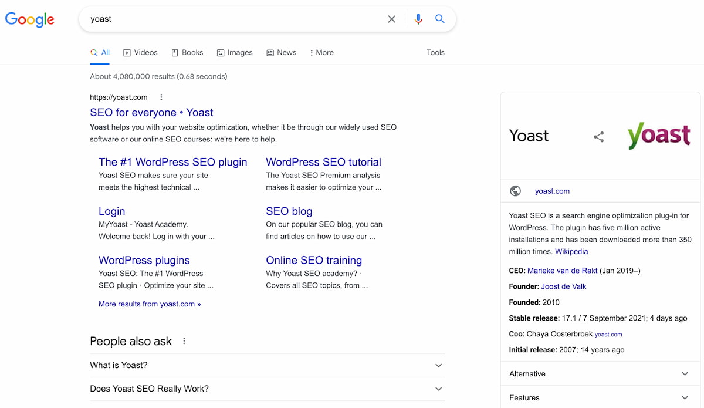Expand the What is Yoast? question
The height and width of the screenshot is (408, 704).
click(x=268, y=365)
